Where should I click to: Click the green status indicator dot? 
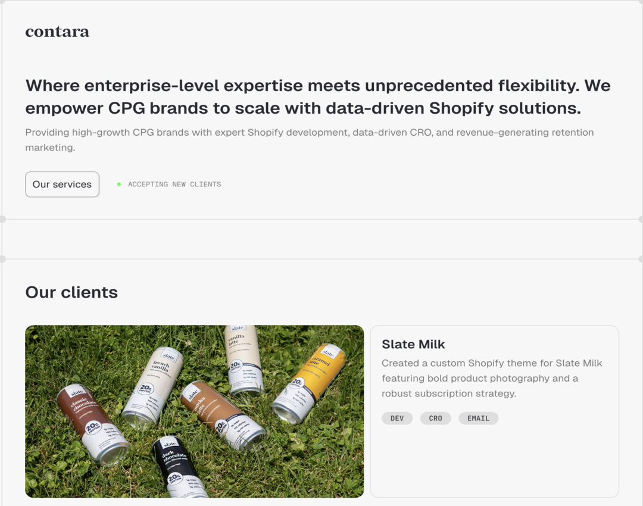point(118,184)
